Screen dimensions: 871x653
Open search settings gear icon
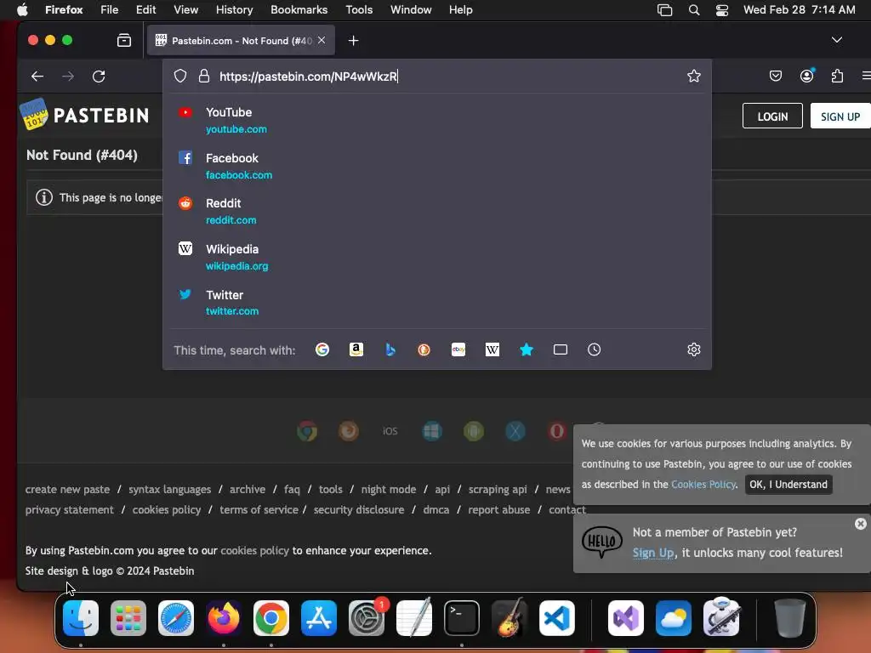(694, 349)
